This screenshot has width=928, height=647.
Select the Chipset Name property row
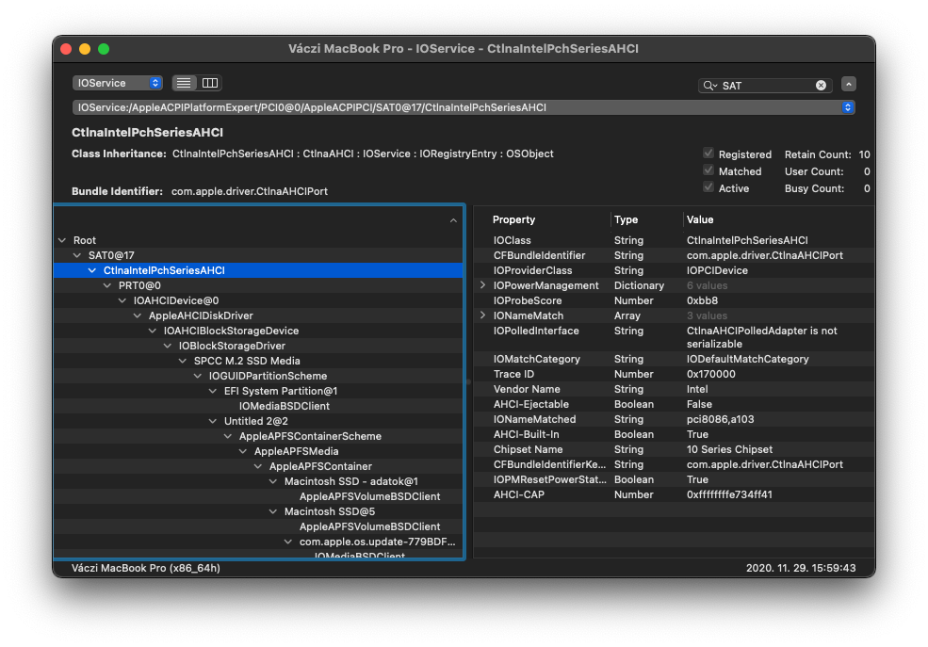pos(675,449)
